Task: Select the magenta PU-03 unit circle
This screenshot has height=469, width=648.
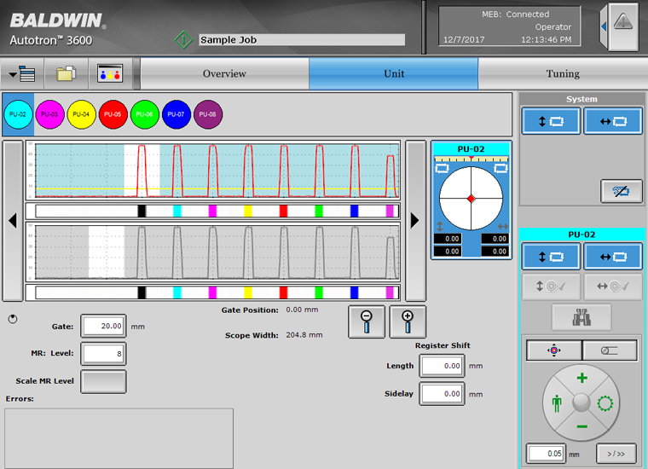Action: (x=49, y=114)
